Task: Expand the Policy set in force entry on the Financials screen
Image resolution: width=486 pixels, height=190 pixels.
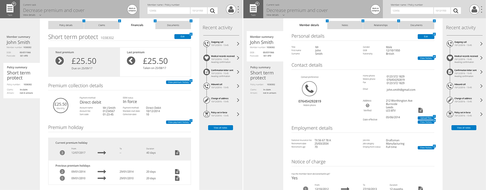Action: [238, 114]
